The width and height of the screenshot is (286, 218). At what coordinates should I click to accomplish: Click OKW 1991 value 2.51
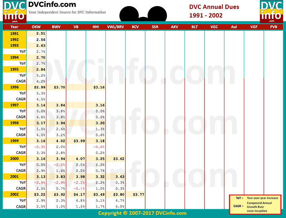point(41,34)
